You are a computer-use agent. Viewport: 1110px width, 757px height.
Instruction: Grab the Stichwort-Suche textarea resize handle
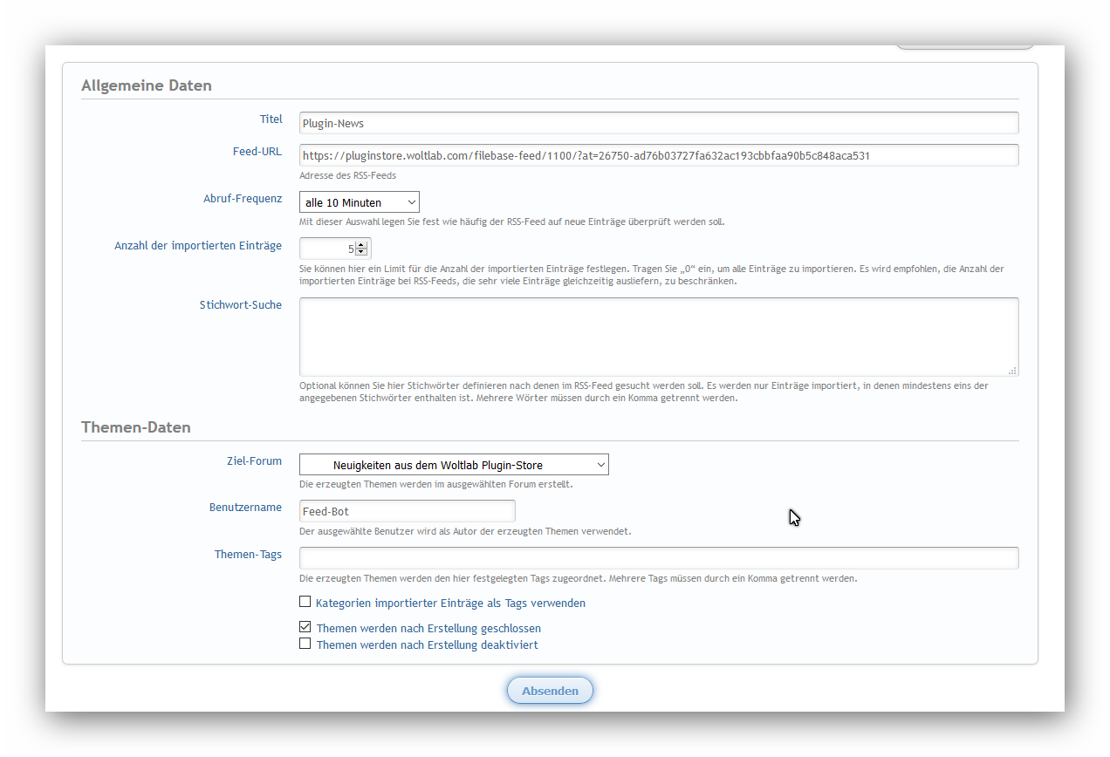tap(1012, 371)
